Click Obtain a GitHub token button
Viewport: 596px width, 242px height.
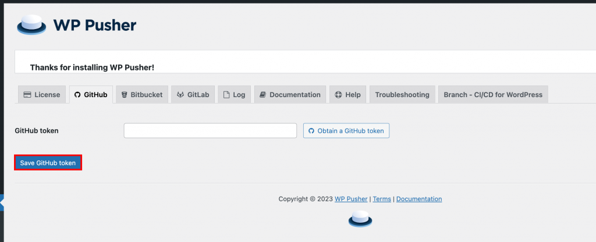(346, 131)
